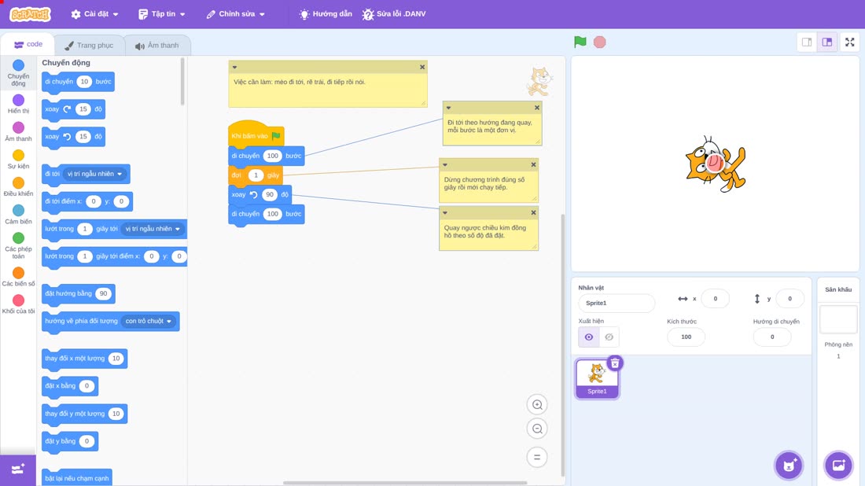Switch to the Âm thanh tab
This screenshot has width=865, height=486.
(157, 46)
